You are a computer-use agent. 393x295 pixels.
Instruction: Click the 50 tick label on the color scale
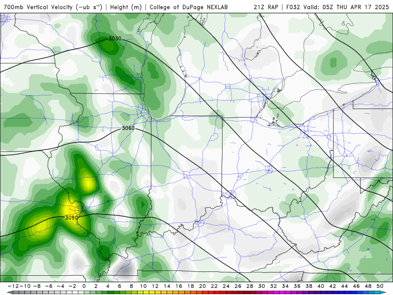tap(380, 286)
